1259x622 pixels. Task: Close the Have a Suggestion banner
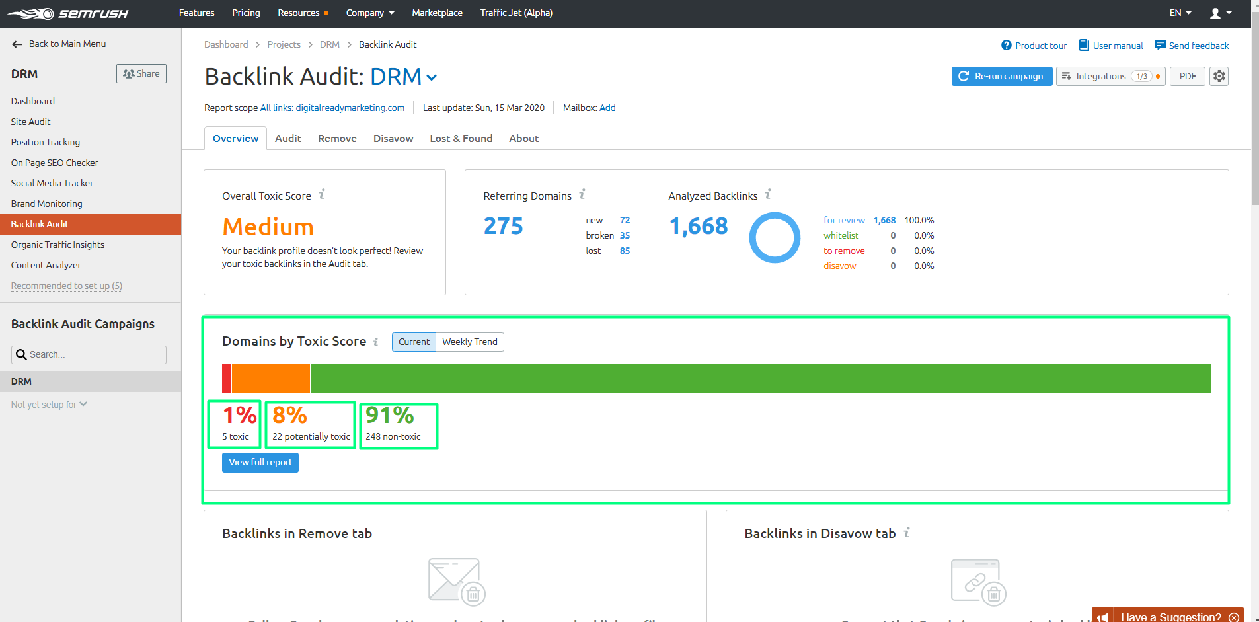pyautogui.click(x=1233, y=617)
